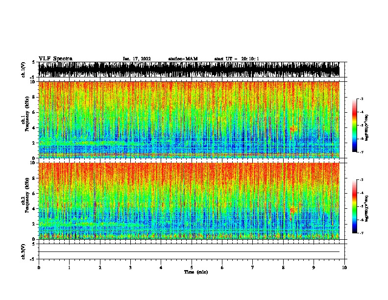
Task: Click time axis tick label '7'
Action: (253, 268)
